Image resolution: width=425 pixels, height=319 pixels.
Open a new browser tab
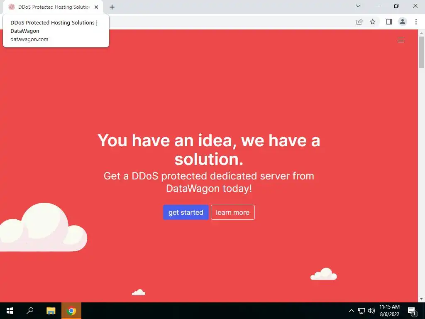[112, 7]
